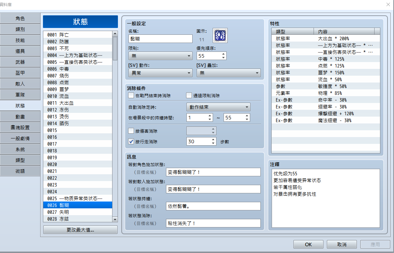
Task: Switch to the 類別 tab
Action: point(20,29)
